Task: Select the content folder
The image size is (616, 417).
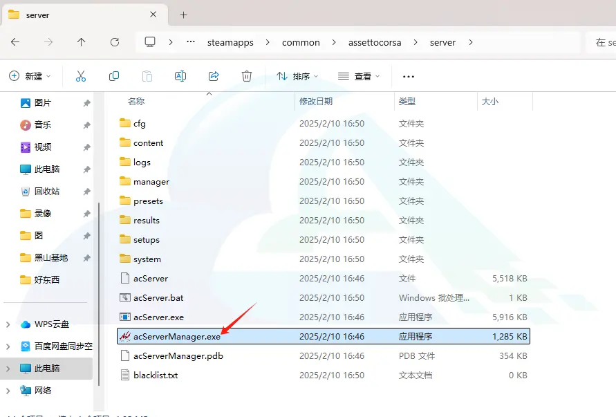Action: (x=324, y=142)
